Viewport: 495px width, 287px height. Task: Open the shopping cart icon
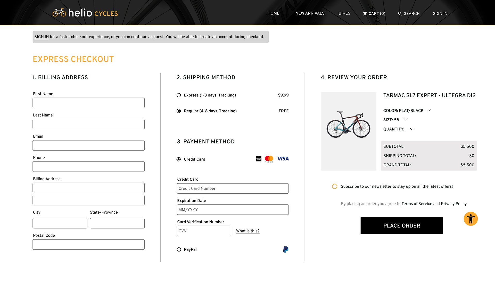pos(365,13)
